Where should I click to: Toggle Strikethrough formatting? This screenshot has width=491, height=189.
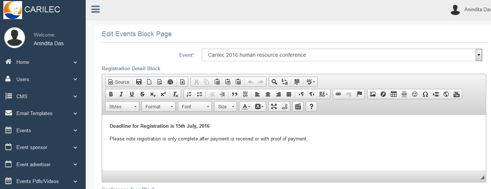click(x=142, y=94)
